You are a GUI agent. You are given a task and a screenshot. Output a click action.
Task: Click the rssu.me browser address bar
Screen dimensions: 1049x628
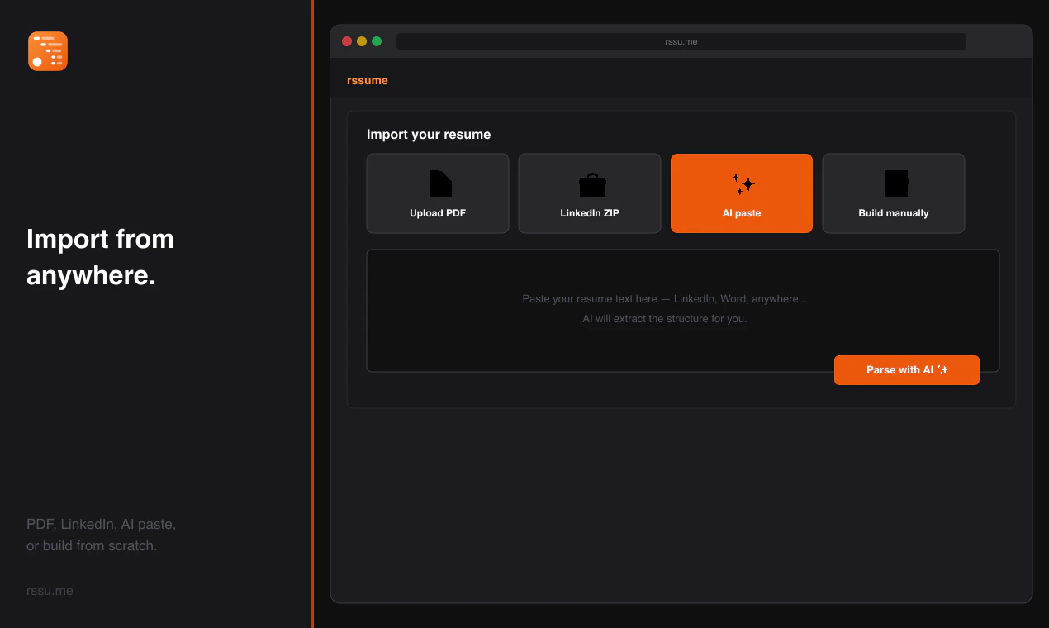[681, 41]
